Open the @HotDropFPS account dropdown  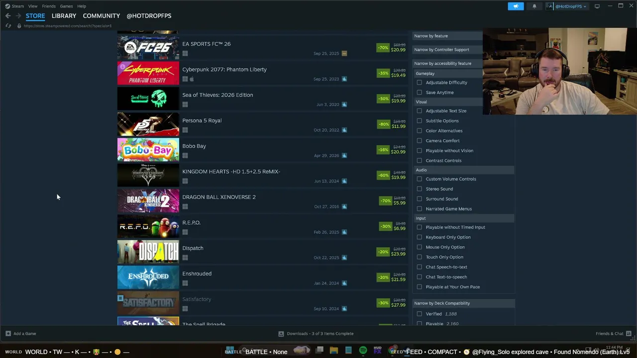point(567,6)
